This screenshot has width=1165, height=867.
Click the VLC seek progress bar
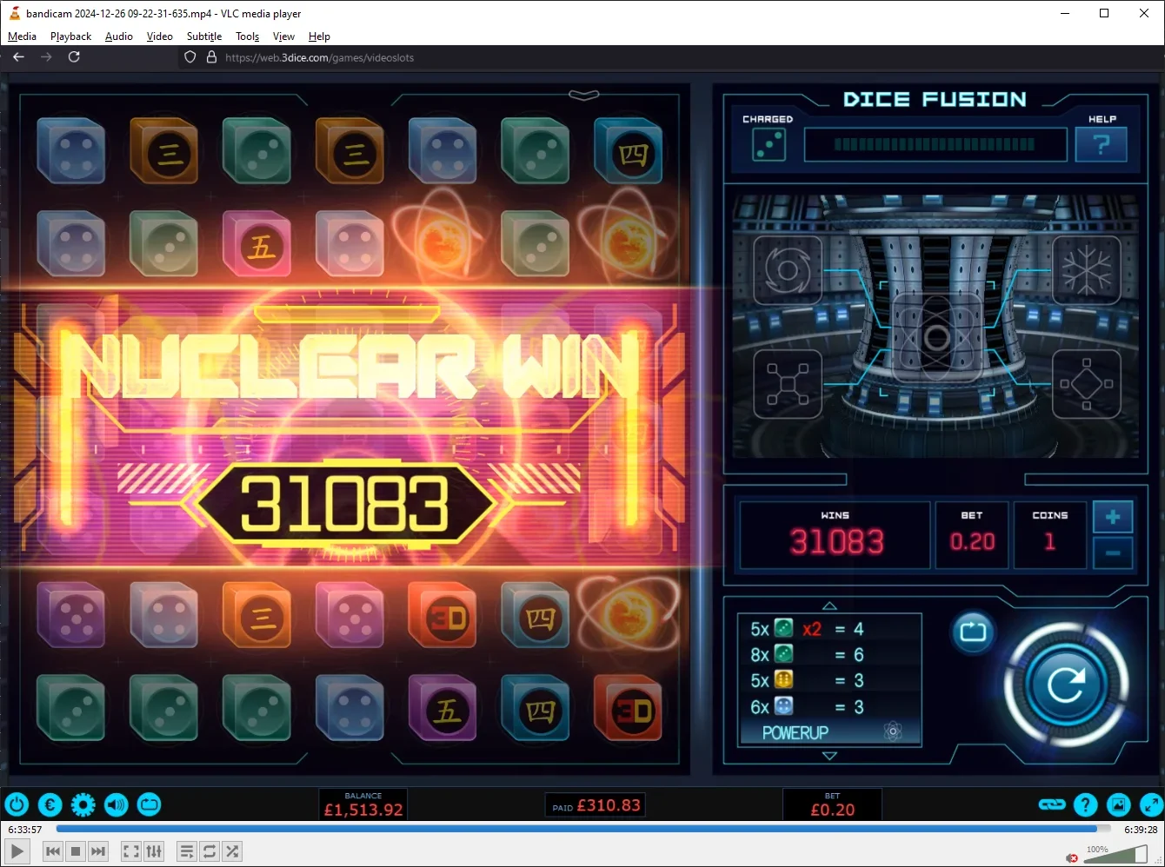[x=582, y=829]
